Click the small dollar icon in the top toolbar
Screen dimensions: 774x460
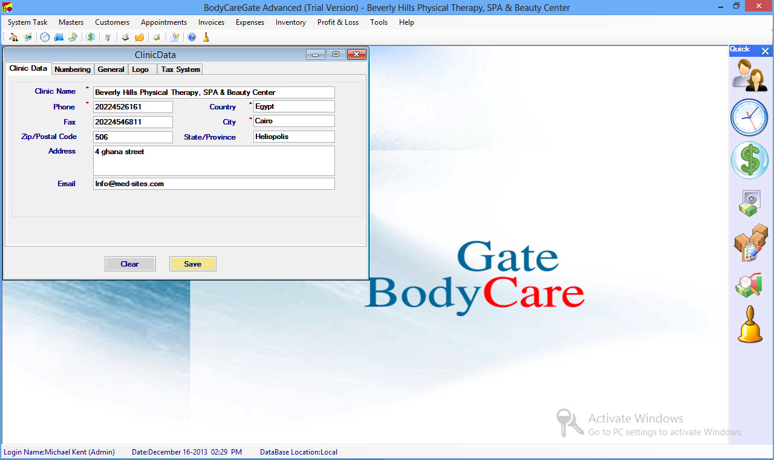point(91,37)
